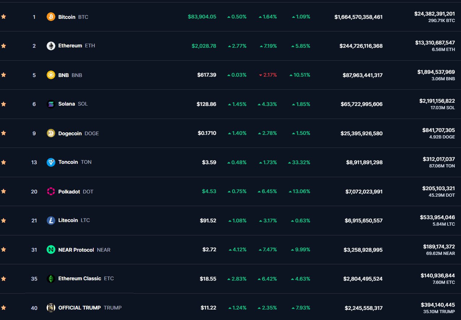Click the Bitcoin orange logo icon
Image resolution: width=461 pixels, height=320 pixels.
pyautogui.click(x=51, y=17)
